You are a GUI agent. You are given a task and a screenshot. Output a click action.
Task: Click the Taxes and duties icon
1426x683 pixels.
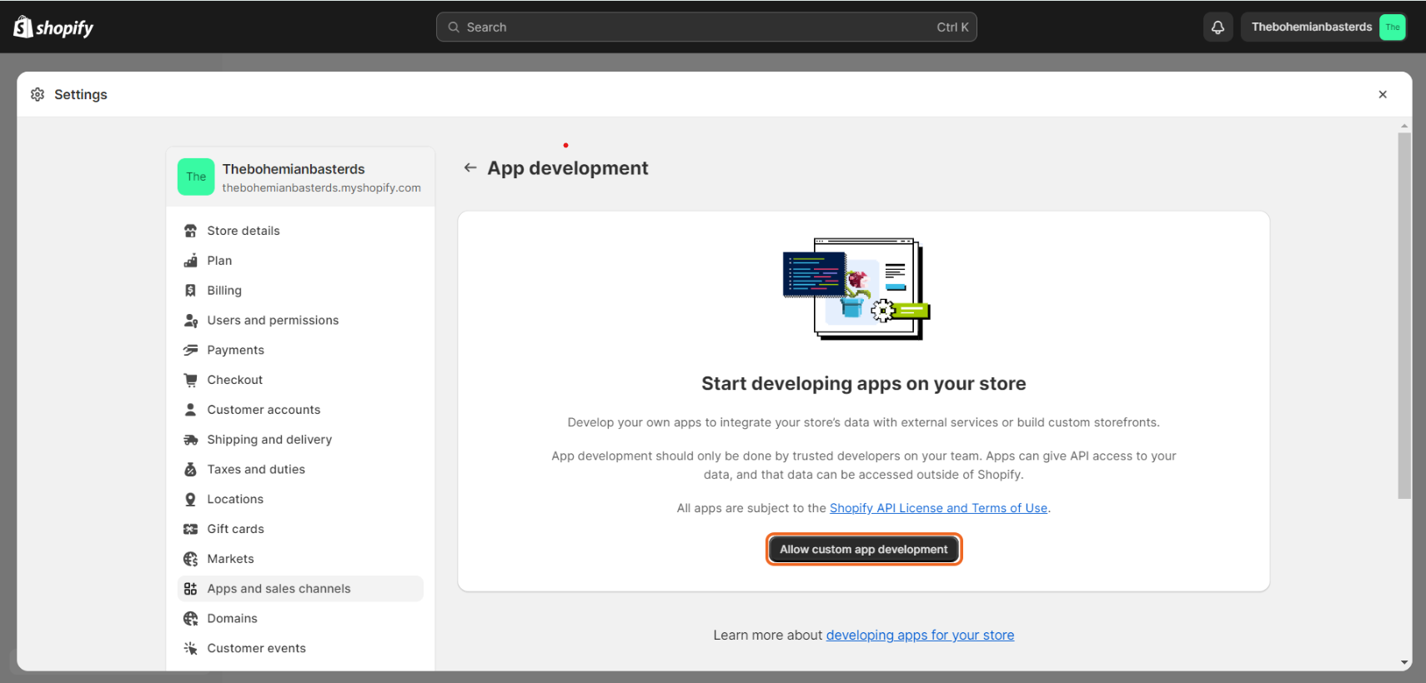click(190, 470)
